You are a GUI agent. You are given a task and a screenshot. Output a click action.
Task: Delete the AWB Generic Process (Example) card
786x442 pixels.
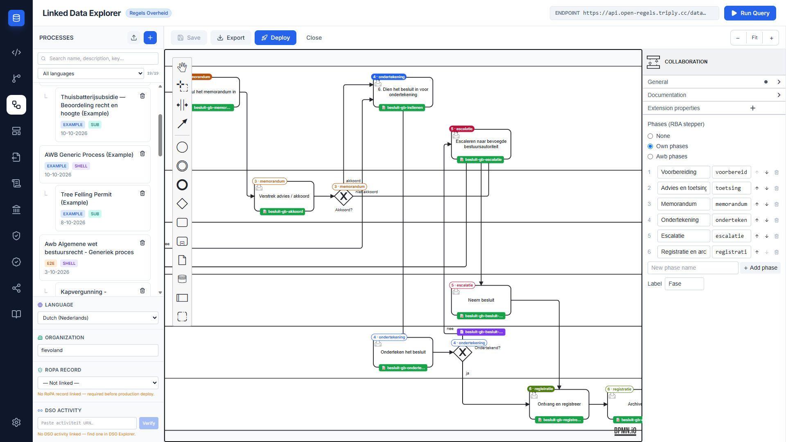(x=142, y=153)
